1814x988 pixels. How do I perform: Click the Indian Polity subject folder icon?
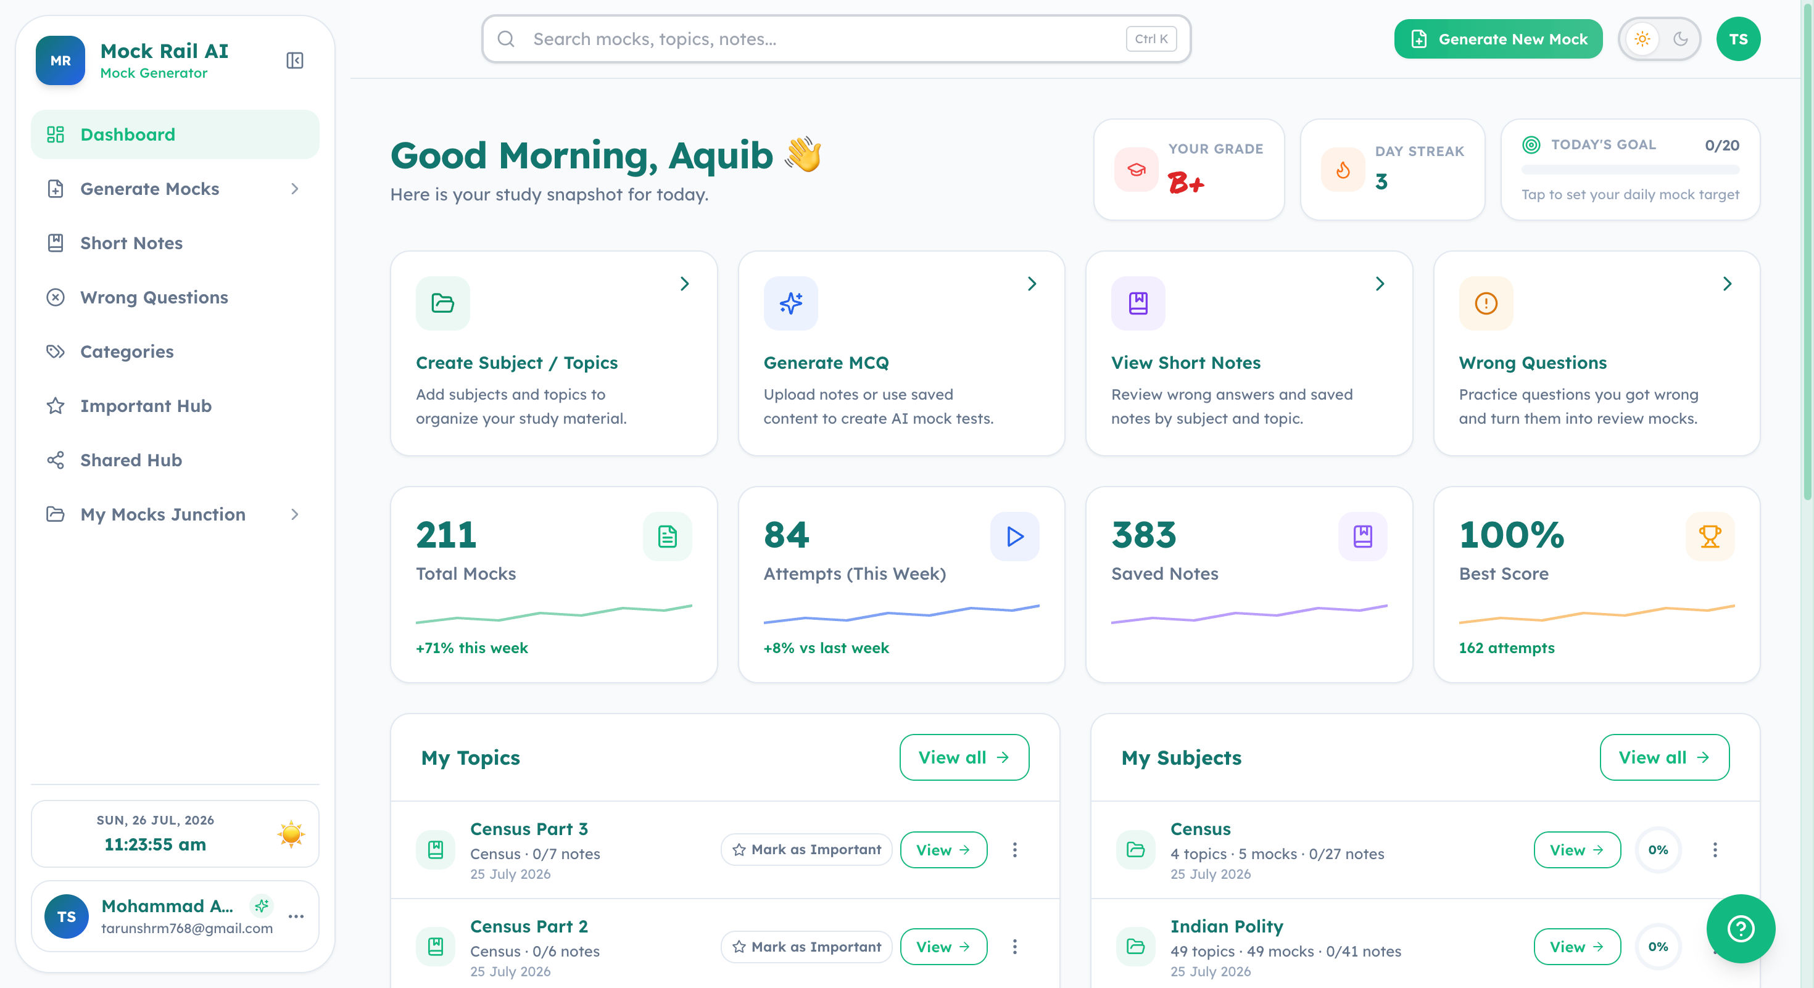click(x=1135, y=947)
